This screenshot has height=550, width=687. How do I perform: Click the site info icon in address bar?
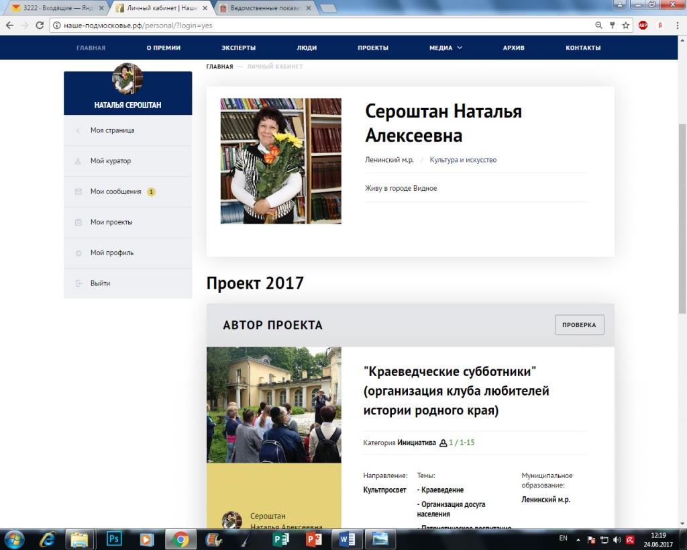[56, 26]
